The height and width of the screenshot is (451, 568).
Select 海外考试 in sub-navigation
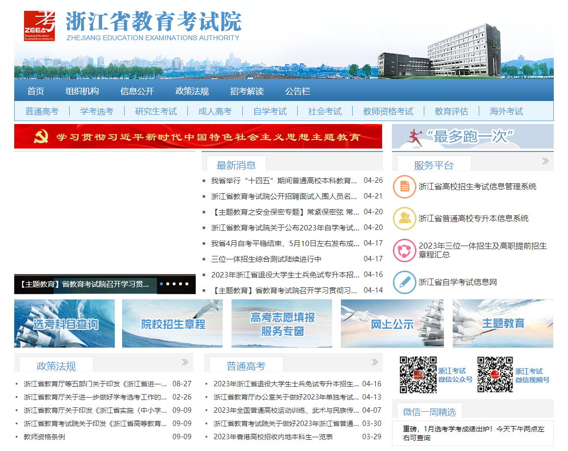point(506,111)
